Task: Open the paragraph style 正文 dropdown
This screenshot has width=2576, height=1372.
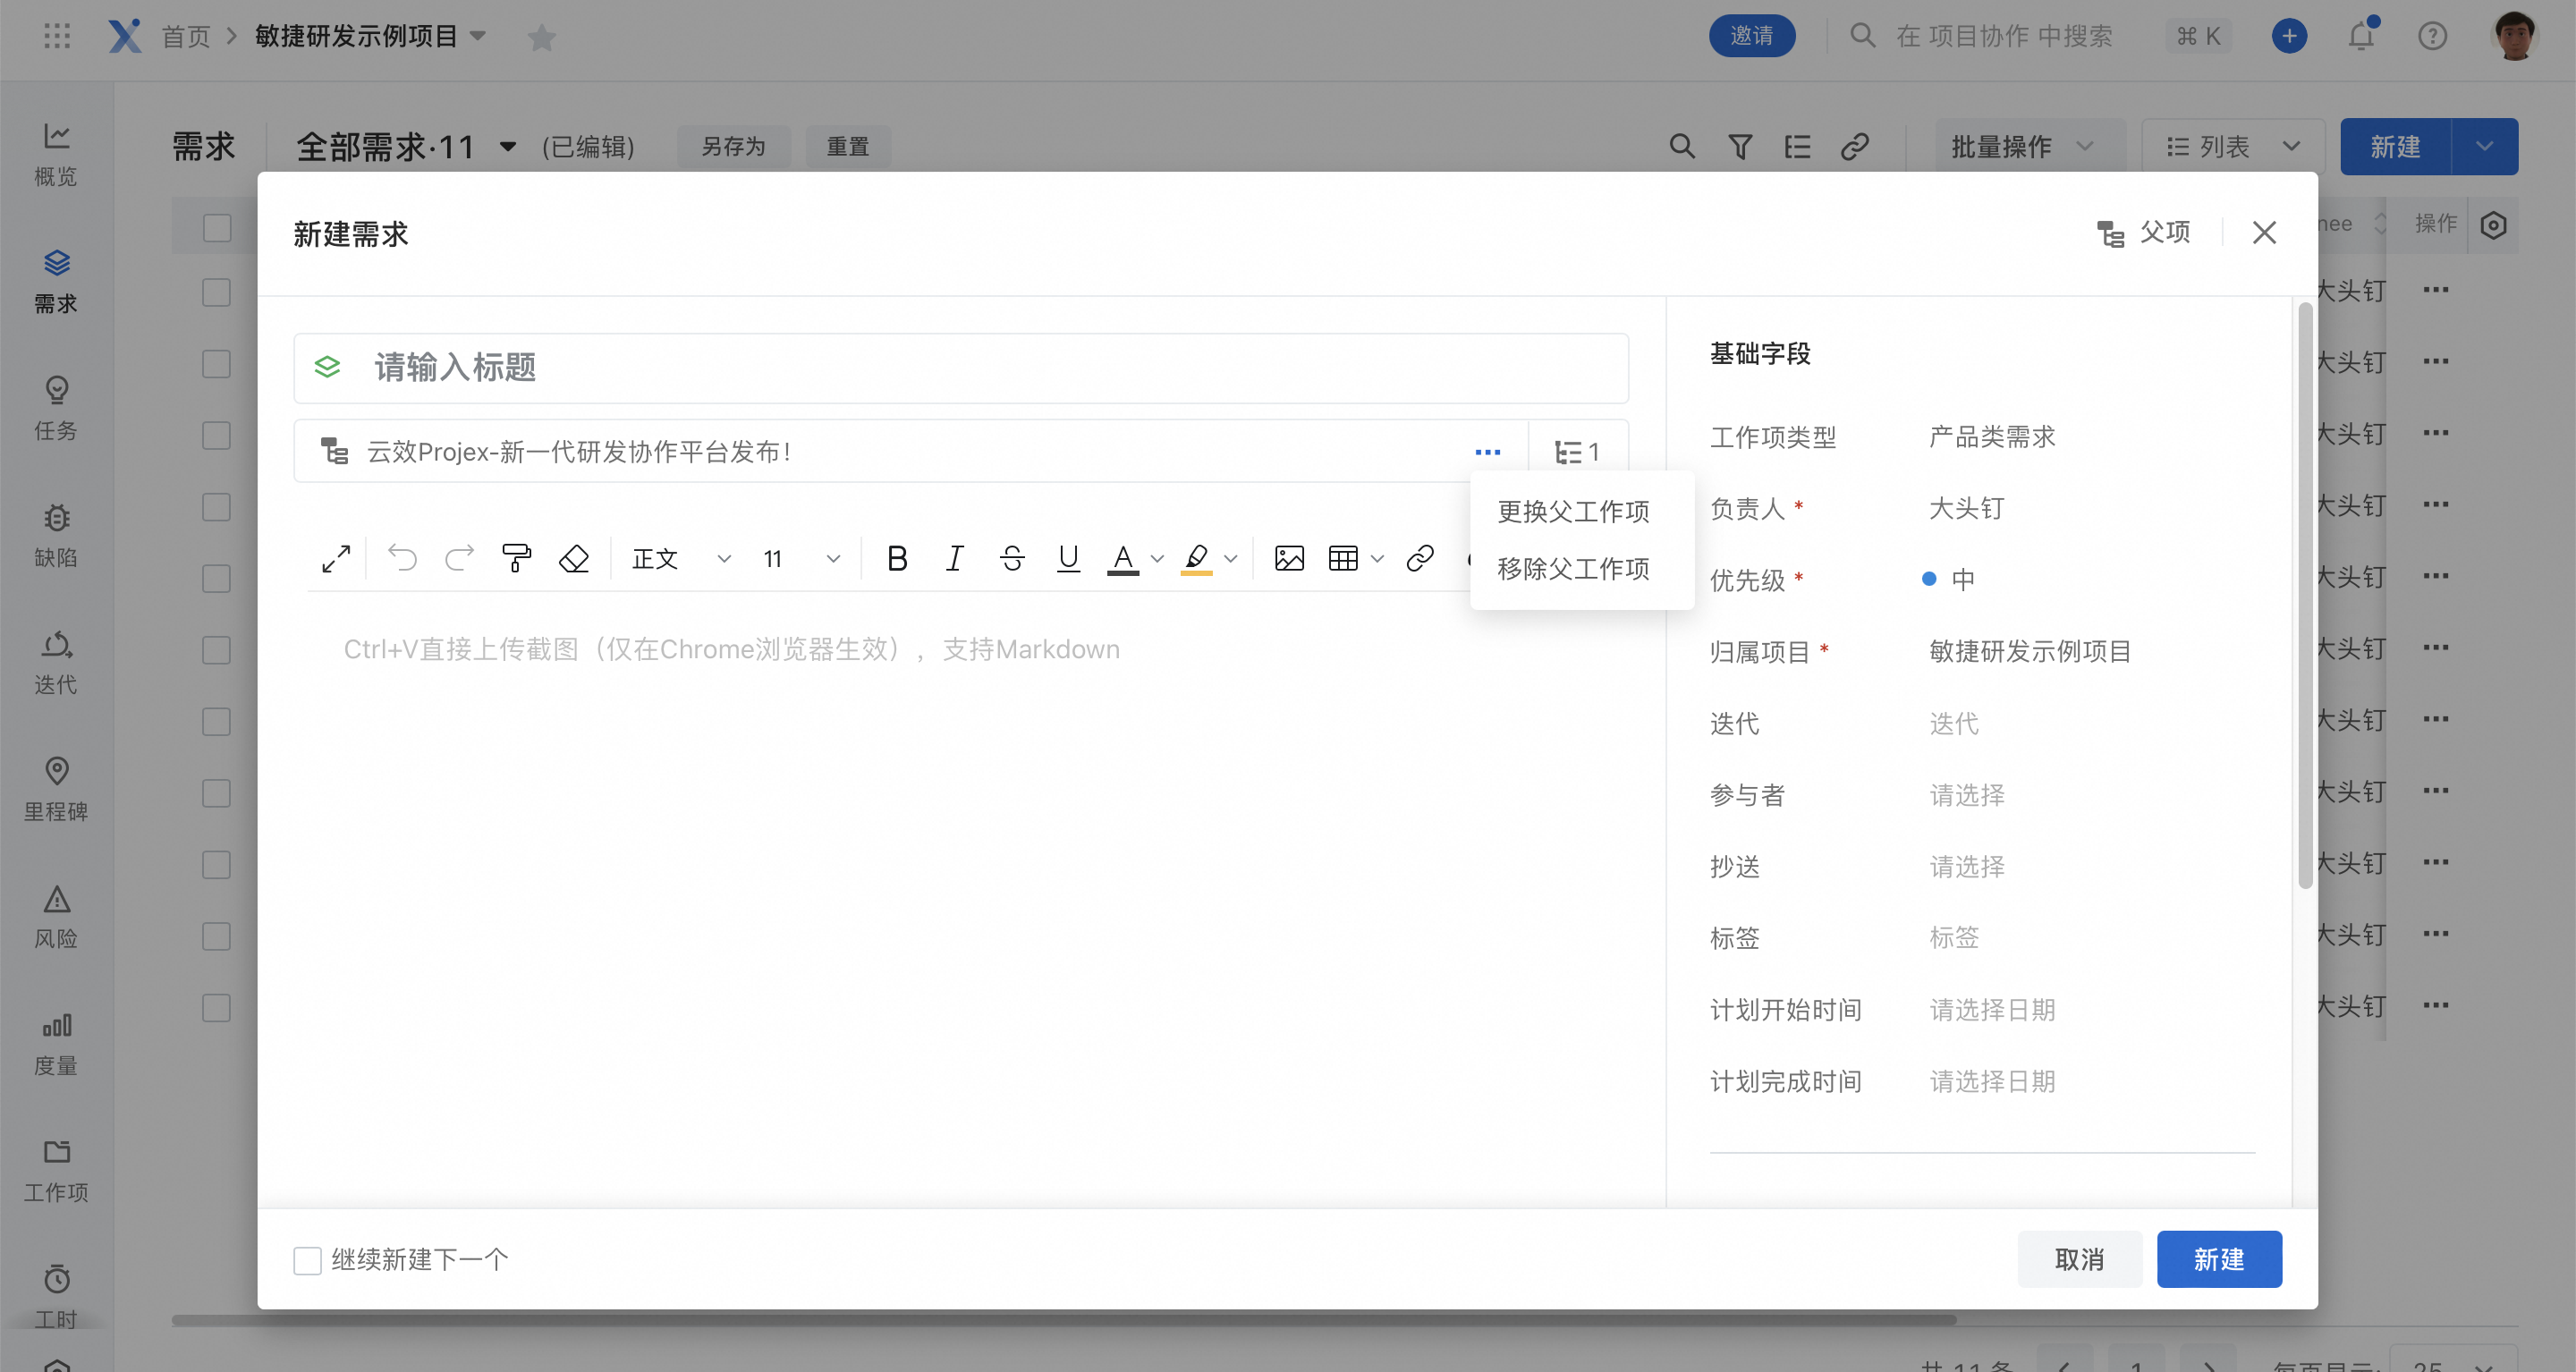Action: tap(681, 558)
